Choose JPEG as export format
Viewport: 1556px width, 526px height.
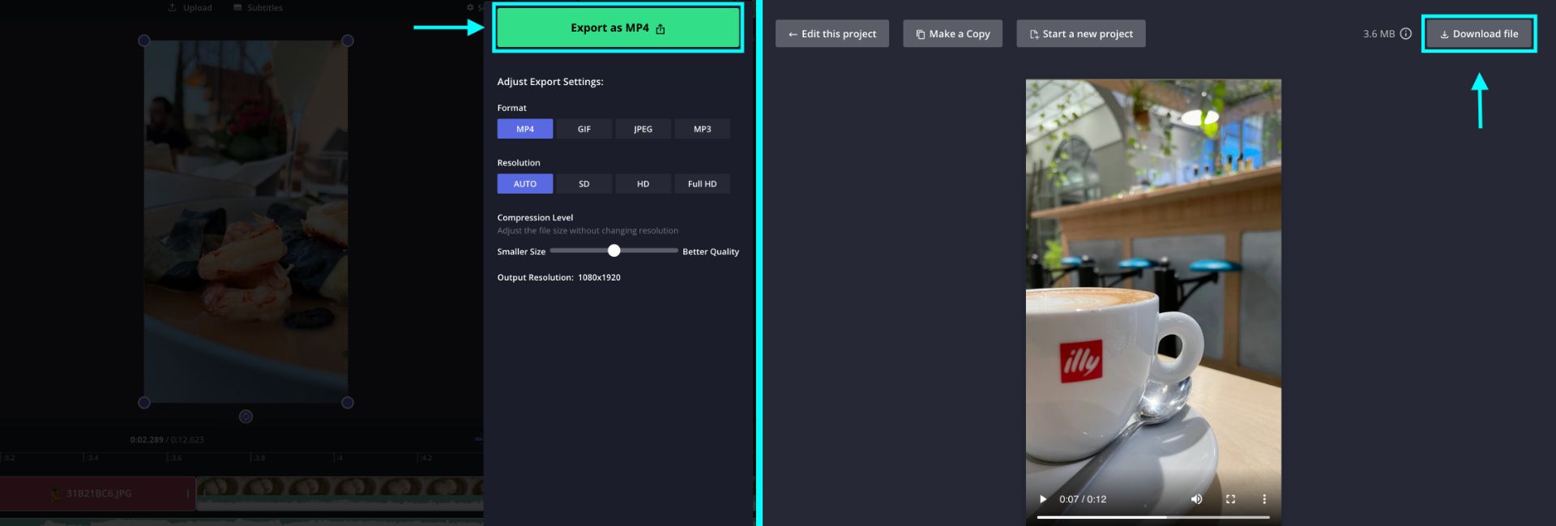[x=643, y=129]
